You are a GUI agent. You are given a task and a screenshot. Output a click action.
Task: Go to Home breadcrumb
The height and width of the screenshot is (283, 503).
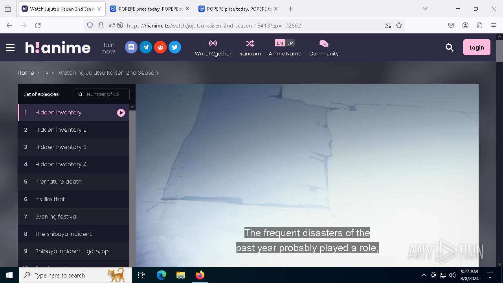(26, 73)
